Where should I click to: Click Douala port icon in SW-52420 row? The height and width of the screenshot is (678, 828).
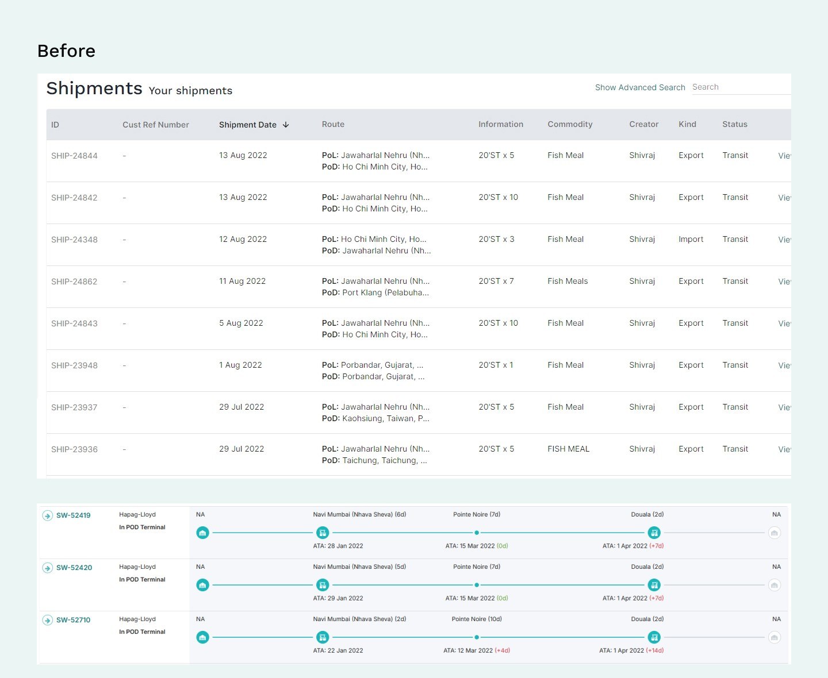coord(654,585)
